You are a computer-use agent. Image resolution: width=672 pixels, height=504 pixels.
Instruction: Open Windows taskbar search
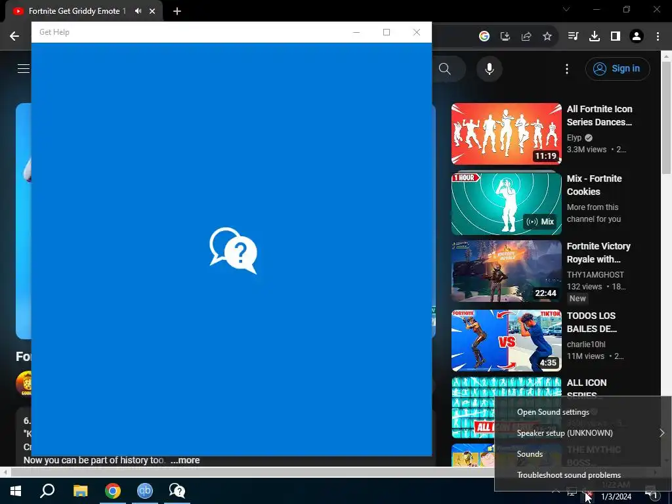click(47, 491)
